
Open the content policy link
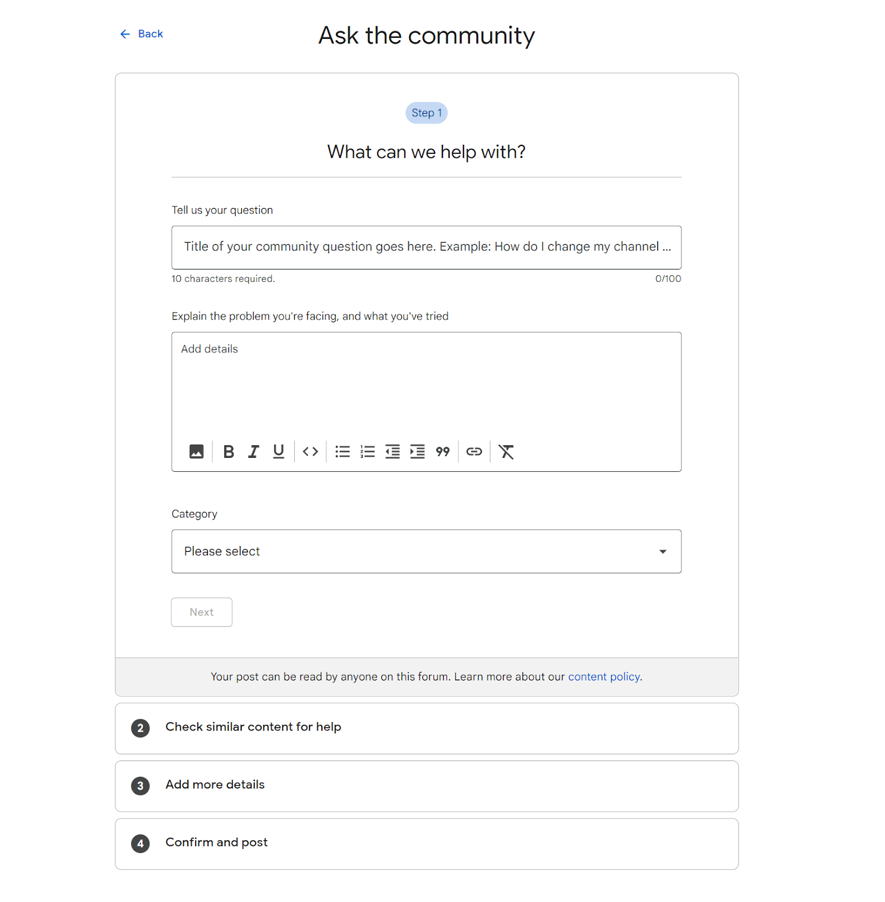point(604,676)
